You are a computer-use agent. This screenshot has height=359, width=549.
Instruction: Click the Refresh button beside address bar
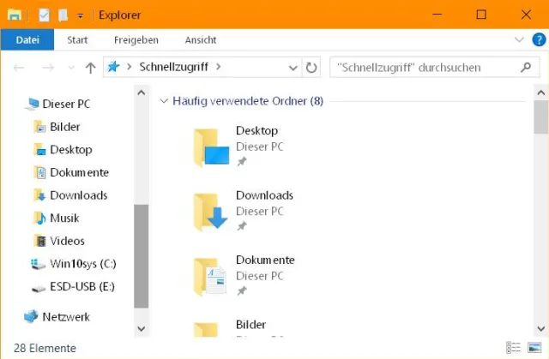click(x=311, y=67)
